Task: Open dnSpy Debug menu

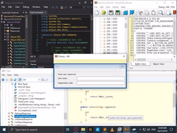Action: tap(26, 7)
